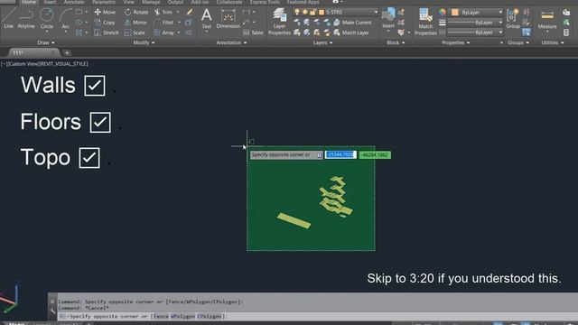Click the Copy tool
This screenshot has width=578, height=325.
click(x=105, y=23)
